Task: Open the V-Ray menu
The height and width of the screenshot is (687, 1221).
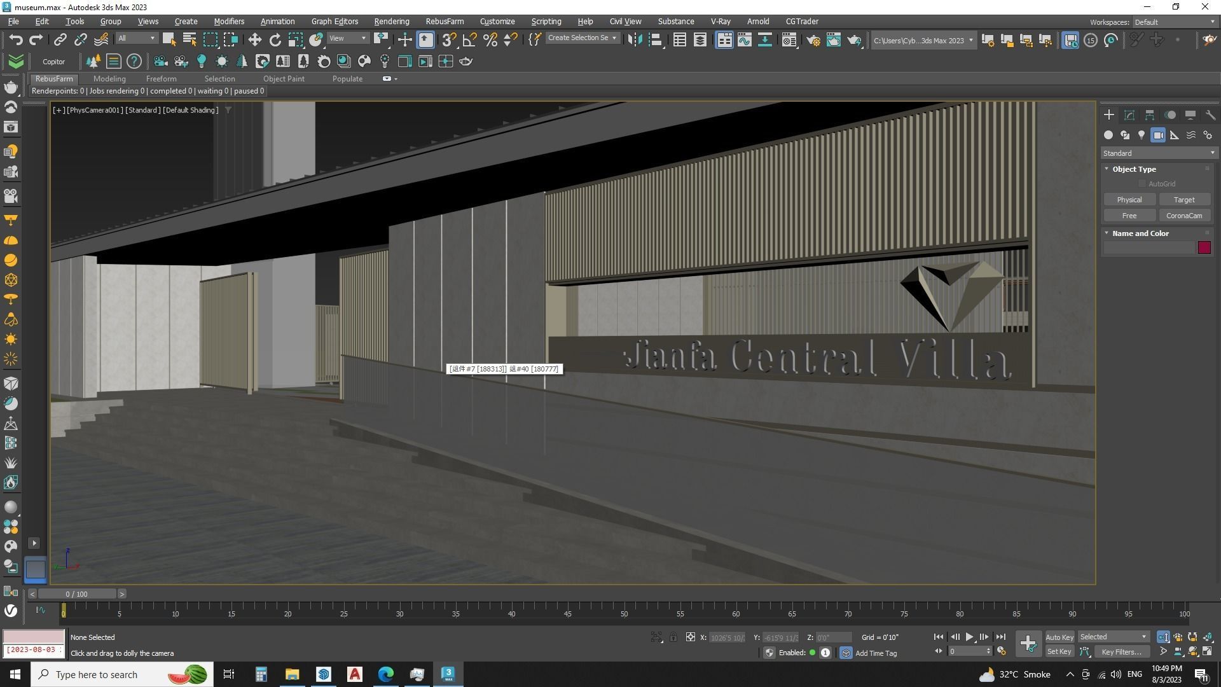Action: pyautogui.click(x=720, y=22)
